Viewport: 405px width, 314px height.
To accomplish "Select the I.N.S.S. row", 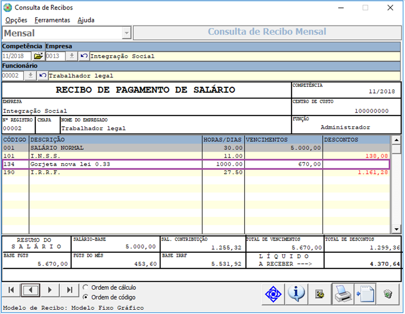I will (x=196, y=156).
